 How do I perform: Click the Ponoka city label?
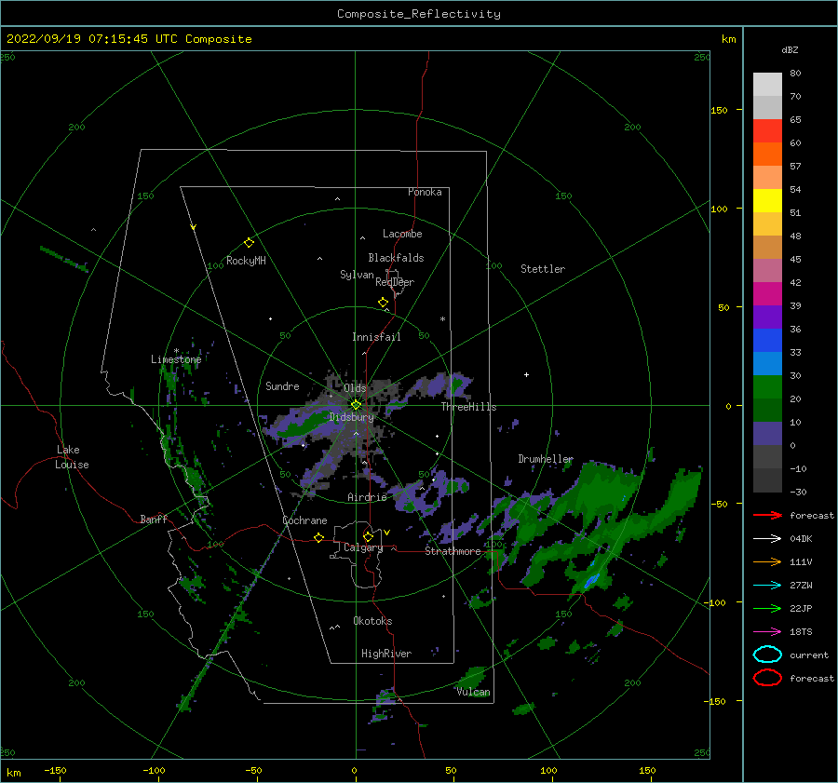coord(425,192)
